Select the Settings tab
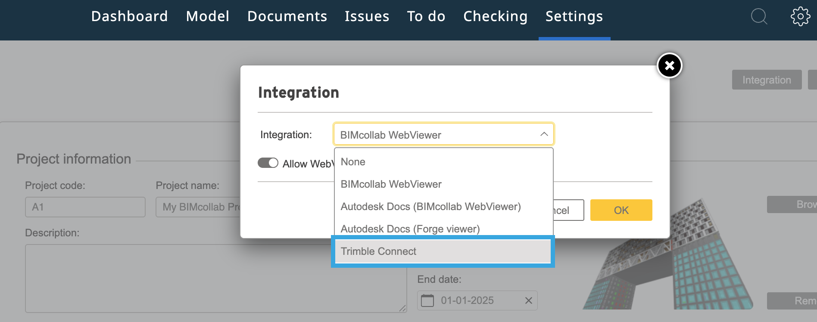Viewport: 817px width, 322px height. coord(574,16)
